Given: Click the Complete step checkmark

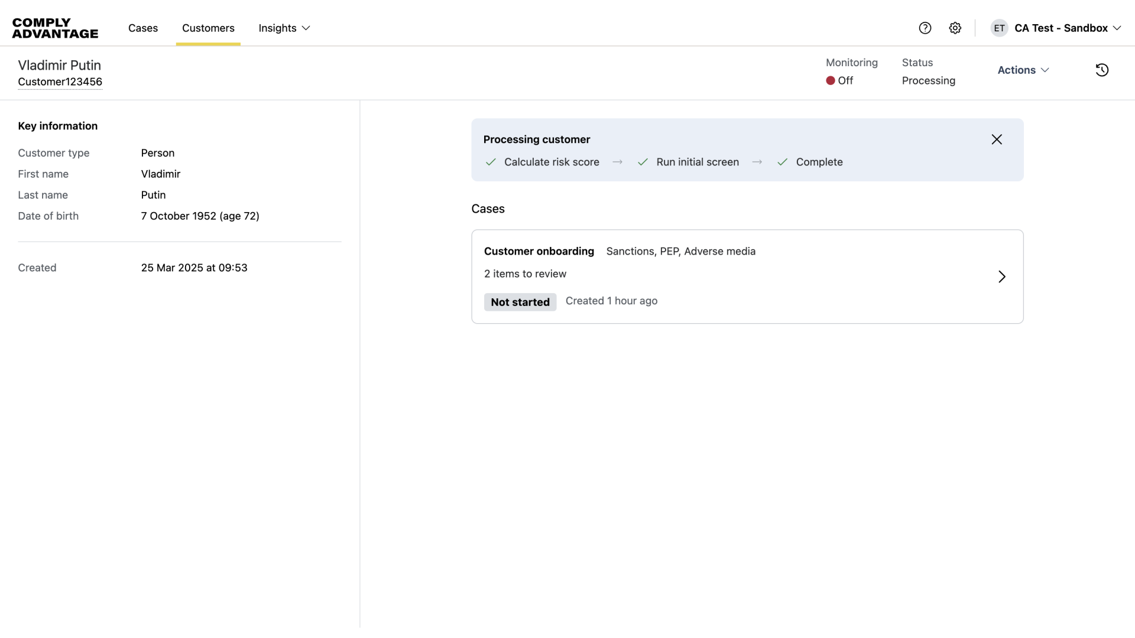Looking at the screenshot, I should click(x=783, y=162).
